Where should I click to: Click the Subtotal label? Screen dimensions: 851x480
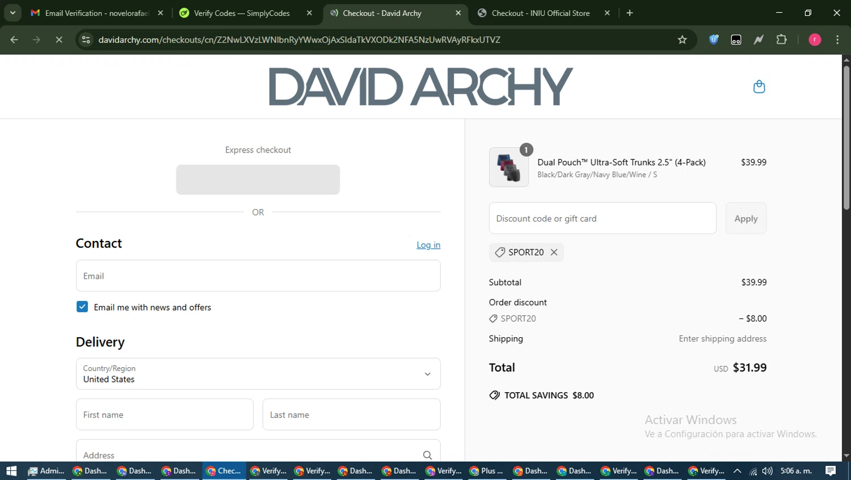click(x=505, y=282)
